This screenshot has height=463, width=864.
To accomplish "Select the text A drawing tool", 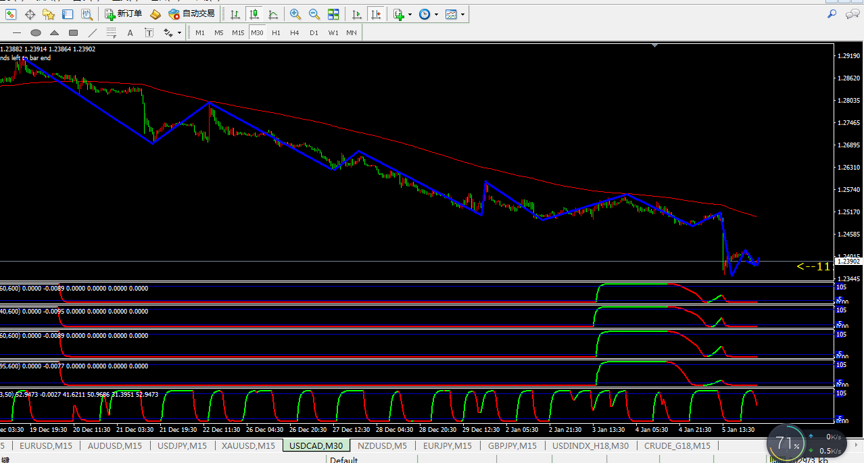I will (130, 32).
